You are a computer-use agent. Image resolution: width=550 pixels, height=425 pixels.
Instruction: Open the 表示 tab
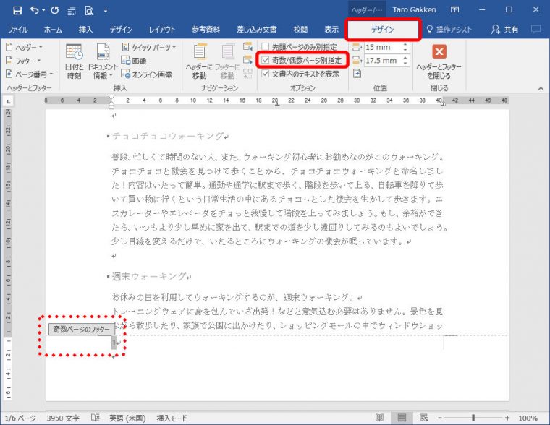pyautogui.click(x=331, y=30)
